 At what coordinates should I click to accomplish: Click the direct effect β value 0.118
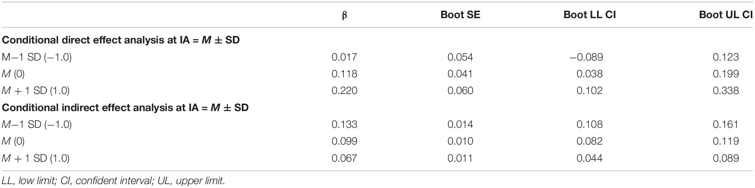[344, 74]
